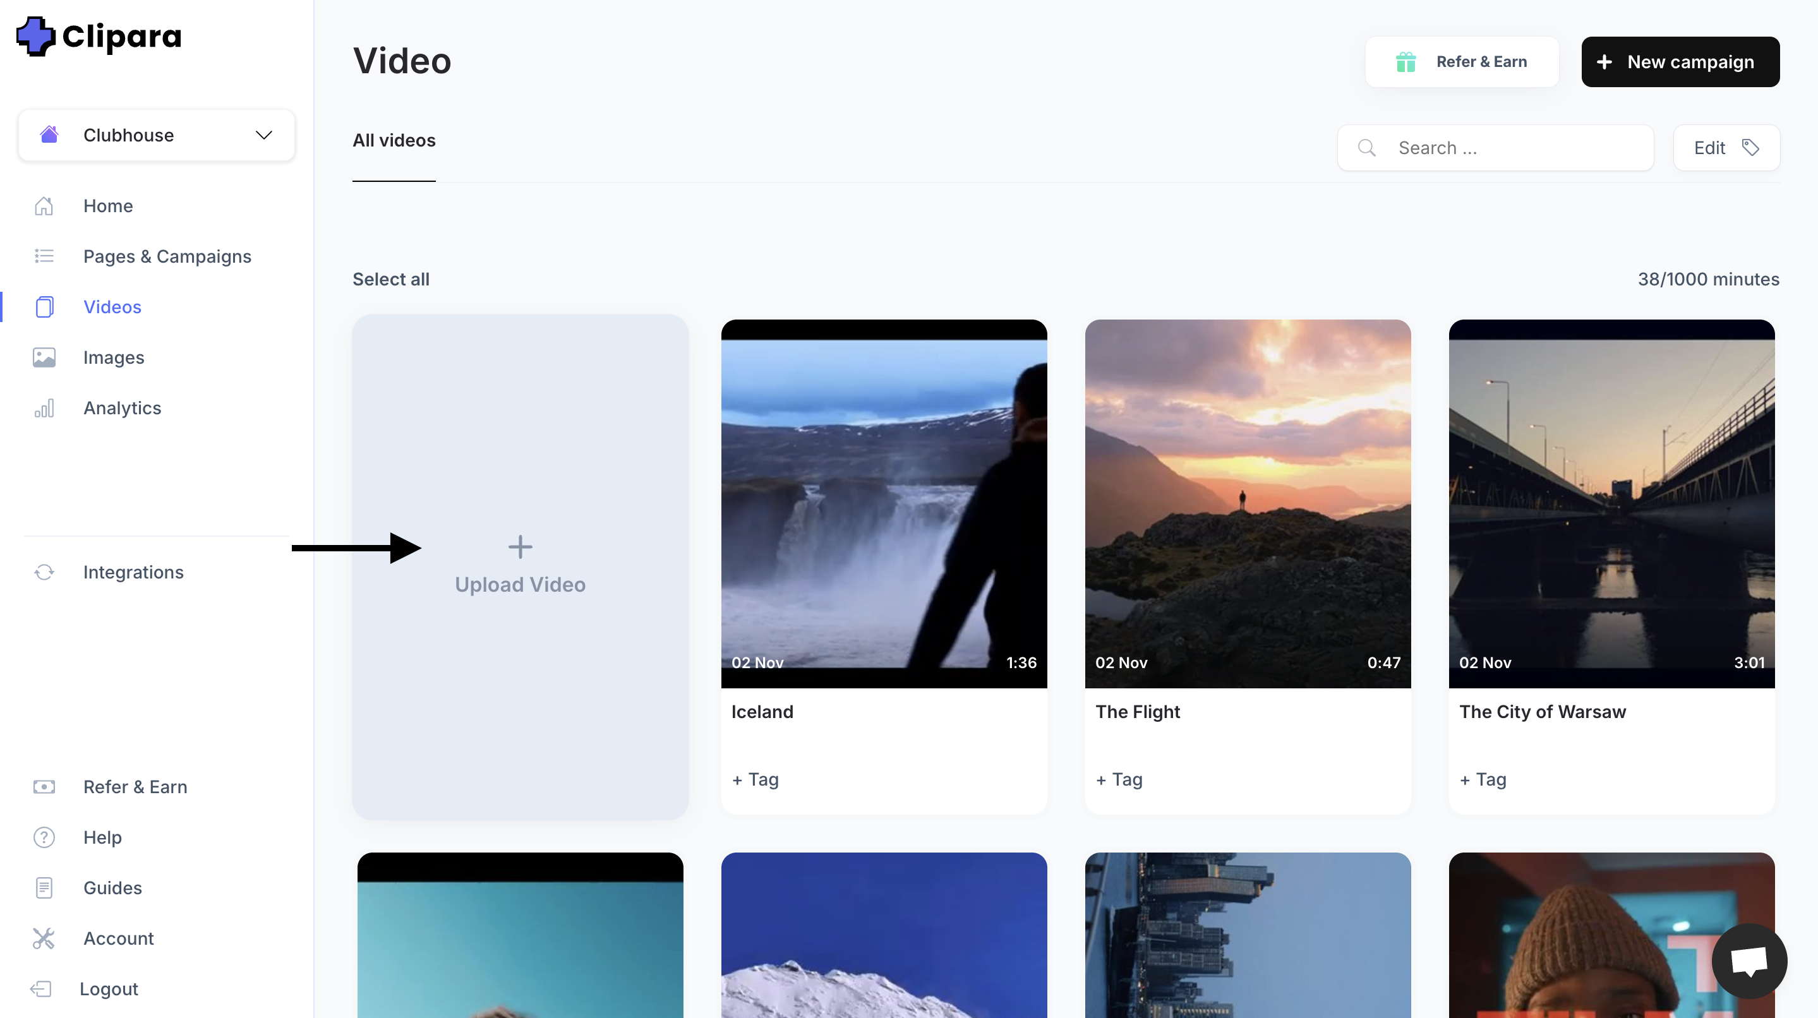Click The Flight video title
Screen dimensions: 1818x1018
(x=1138, y=712)
